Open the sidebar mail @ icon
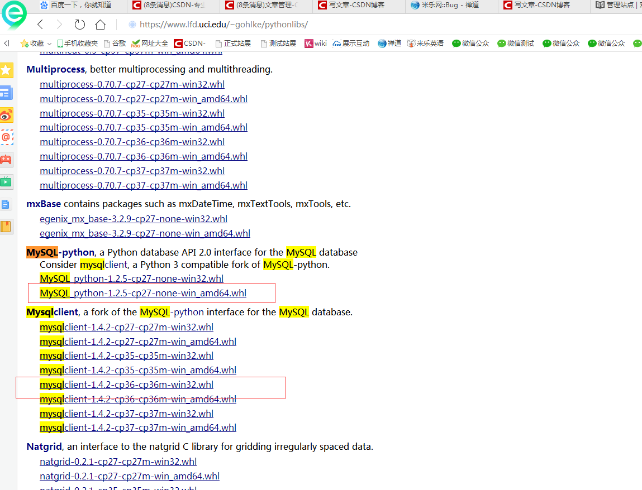642x490 pixels. pos(7,137)
